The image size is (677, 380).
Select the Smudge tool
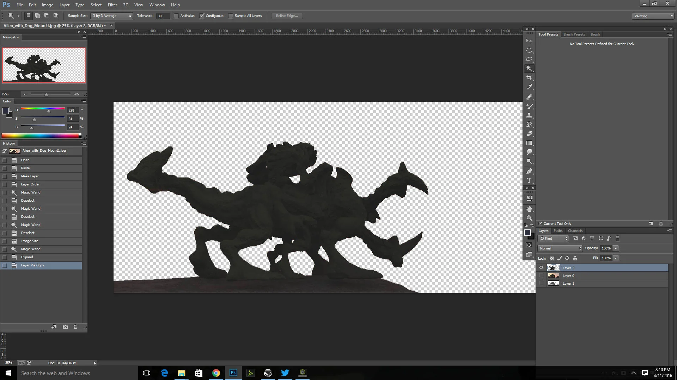tap(529, 152)
